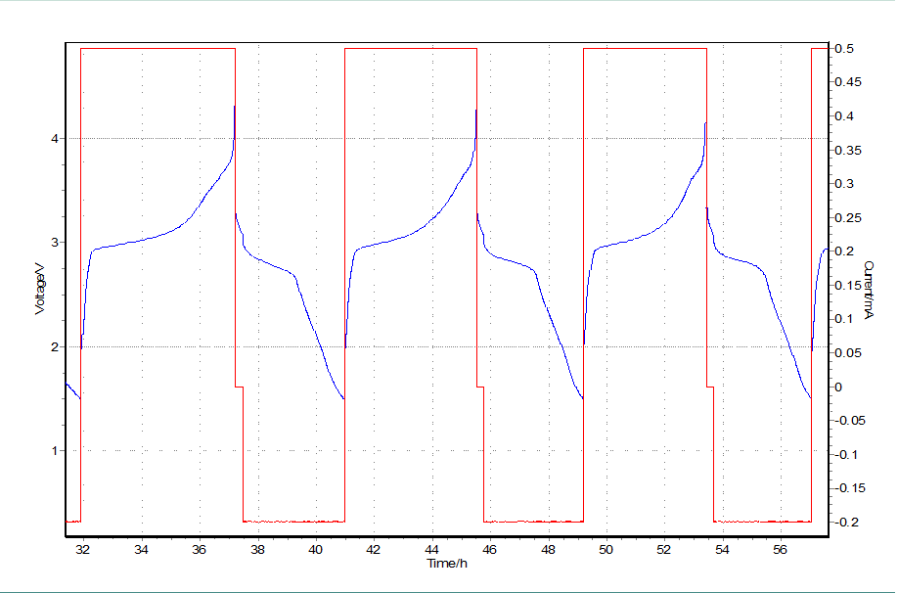
Task: Select the 48 tick on time axis
Action: 548,550
